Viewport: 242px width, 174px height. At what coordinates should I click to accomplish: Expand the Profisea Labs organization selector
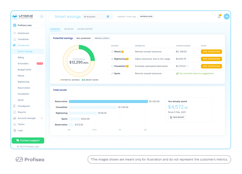click(28, 25)
